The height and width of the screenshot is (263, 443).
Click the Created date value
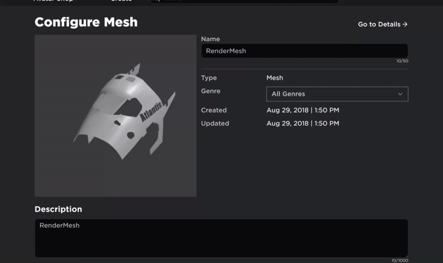pyautogui.click(x=303, y=110)
